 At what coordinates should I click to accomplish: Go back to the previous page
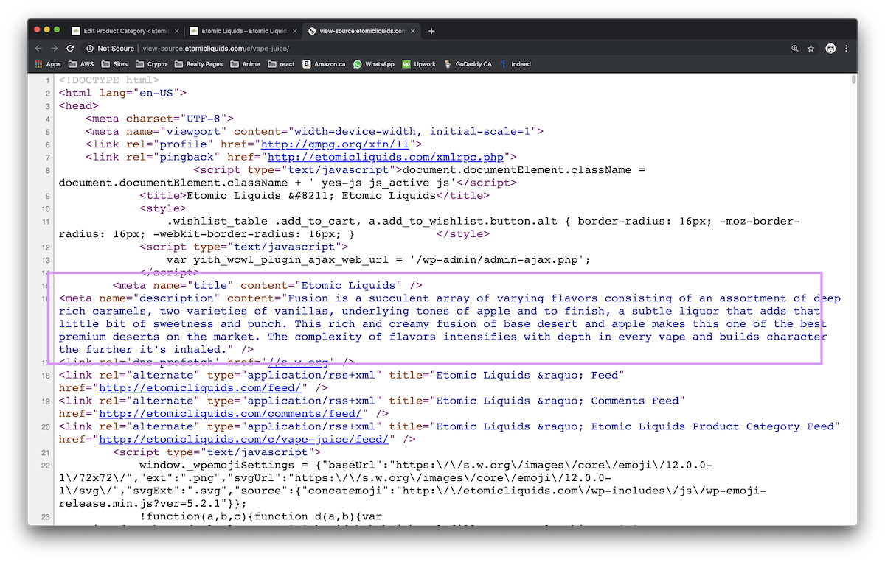coord(39,49)
